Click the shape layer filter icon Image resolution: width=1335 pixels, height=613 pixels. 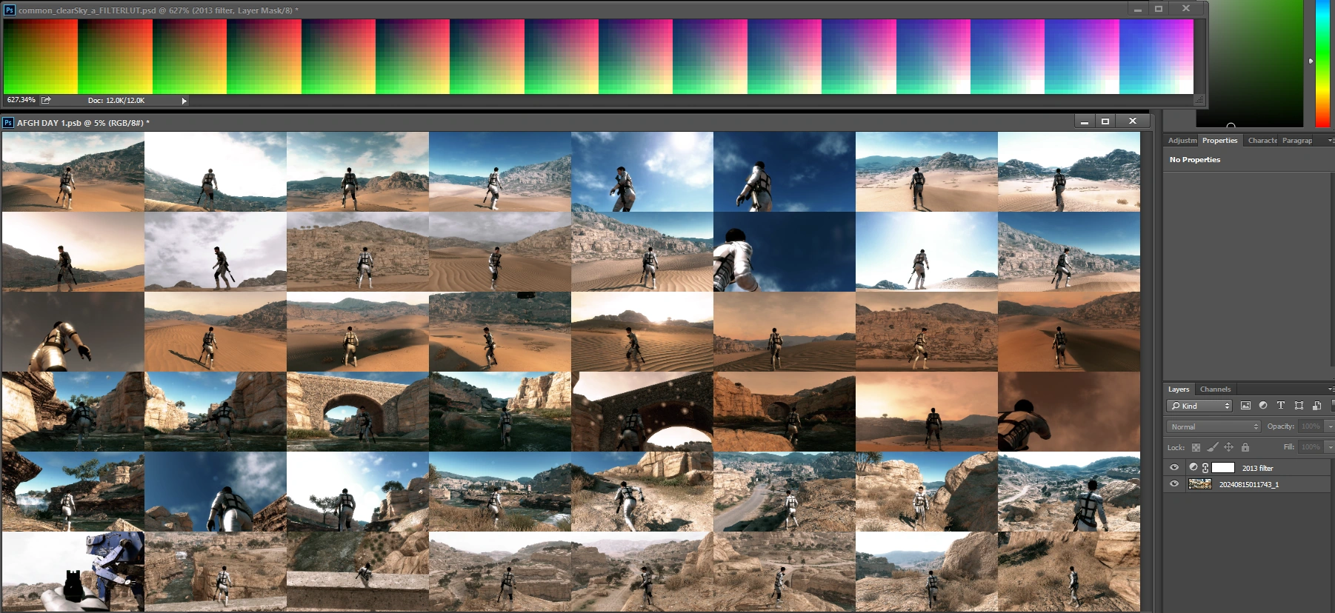click(1299, 406)
